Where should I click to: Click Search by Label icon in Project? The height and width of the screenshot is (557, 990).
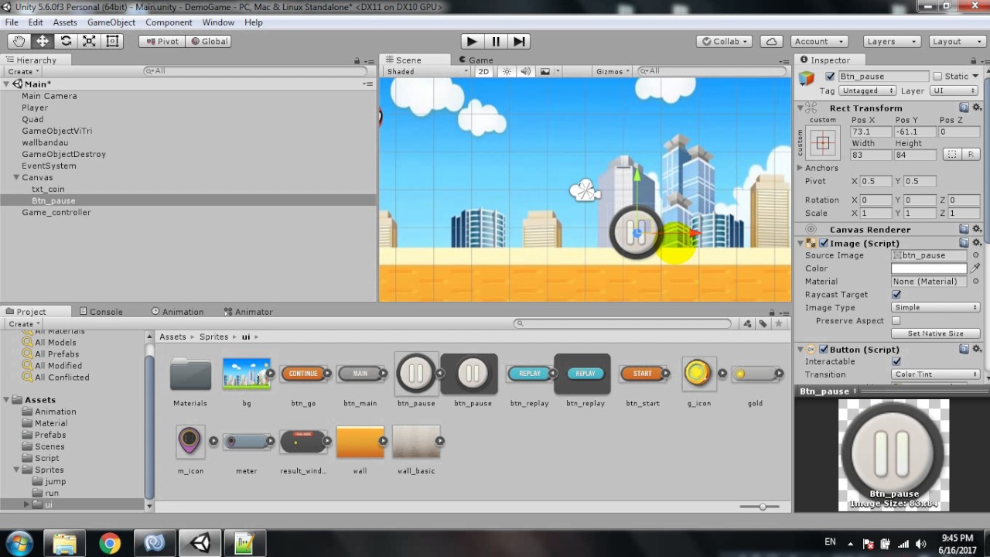point(763,323)
